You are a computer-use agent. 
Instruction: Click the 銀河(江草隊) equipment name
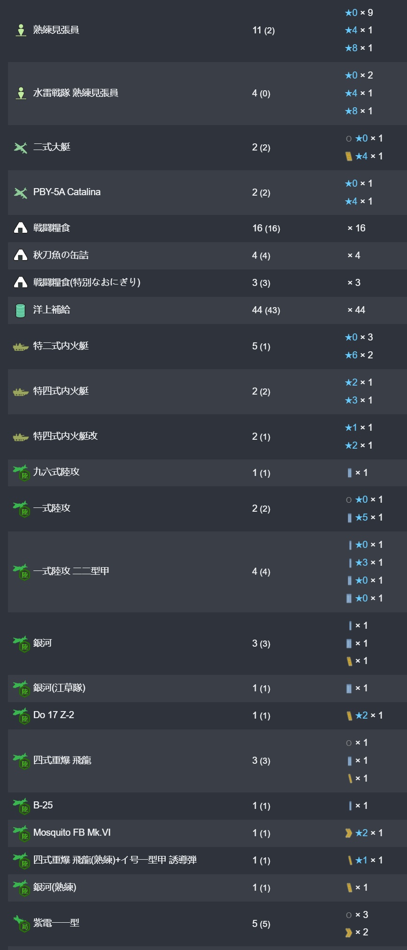point(59,688)
